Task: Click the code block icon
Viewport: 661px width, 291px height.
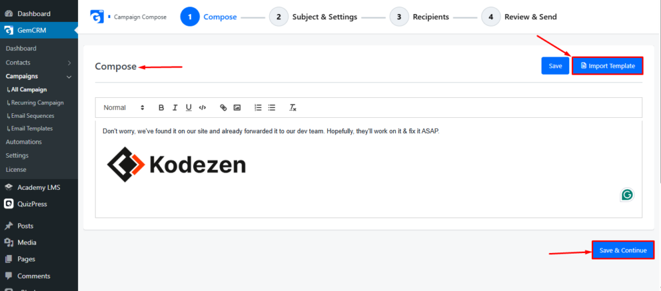Action: click(x=202, y=108)
